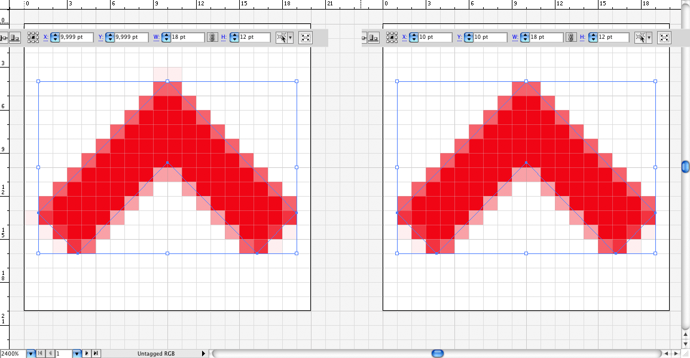Click the blue W: label in 9,999 pt bar
Screen dimensions: 690x358
click(x=156, y=38)
